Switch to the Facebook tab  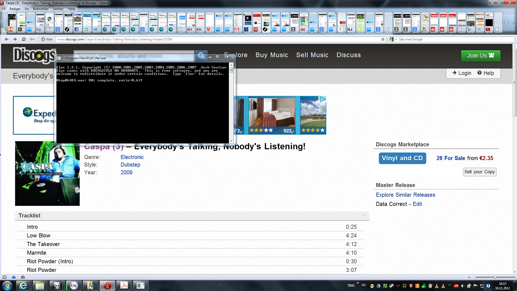[77, 22]
